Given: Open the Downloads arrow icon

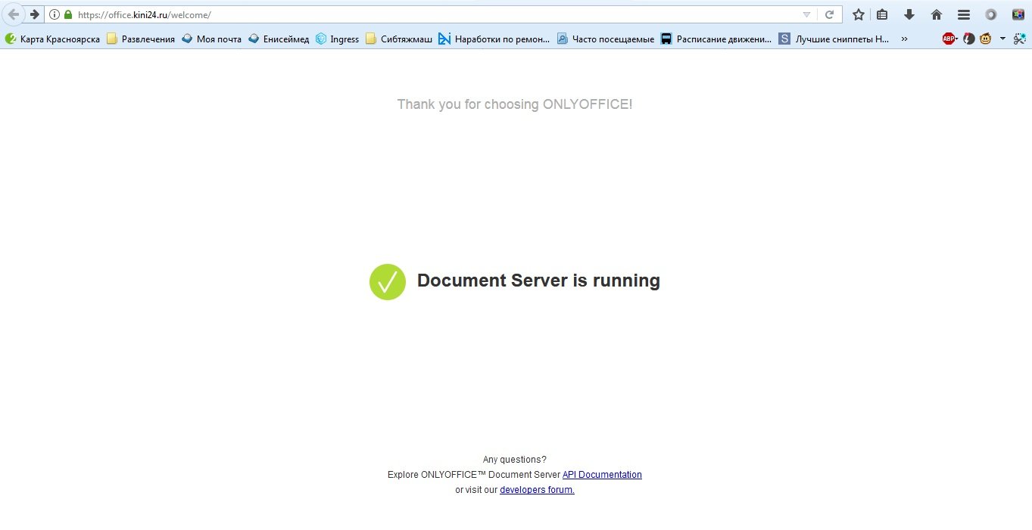Looking at the screenshot, I should [909, 14].
